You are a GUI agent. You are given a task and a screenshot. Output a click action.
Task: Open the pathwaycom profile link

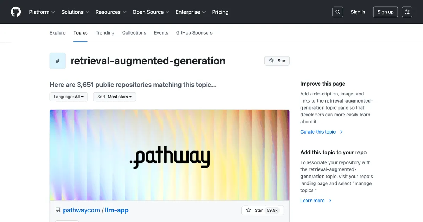pyautogui.click(x=81, y=210)
